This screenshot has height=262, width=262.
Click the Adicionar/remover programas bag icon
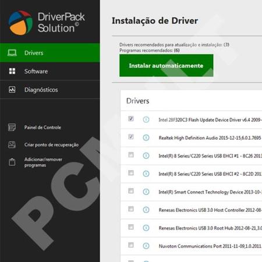pyautogui.click(x=12, y=162)
